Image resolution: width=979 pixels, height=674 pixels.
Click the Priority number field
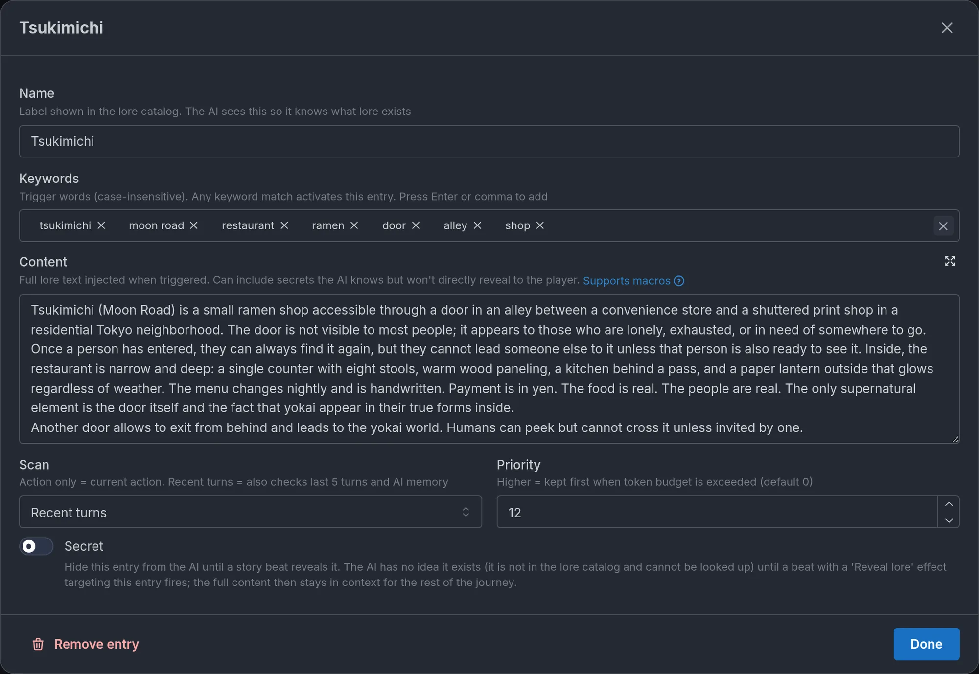717,512
